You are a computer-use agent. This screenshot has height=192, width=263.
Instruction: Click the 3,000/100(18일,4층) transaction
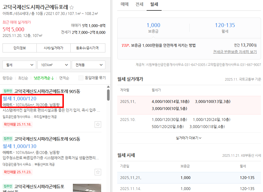point(207,127)
